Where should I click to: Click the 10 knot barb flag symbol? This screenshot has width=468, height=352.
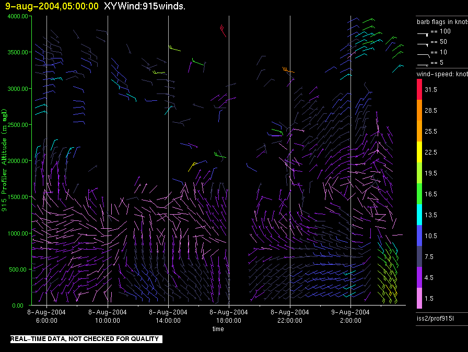pyautogui.click(x=424, y=55)
